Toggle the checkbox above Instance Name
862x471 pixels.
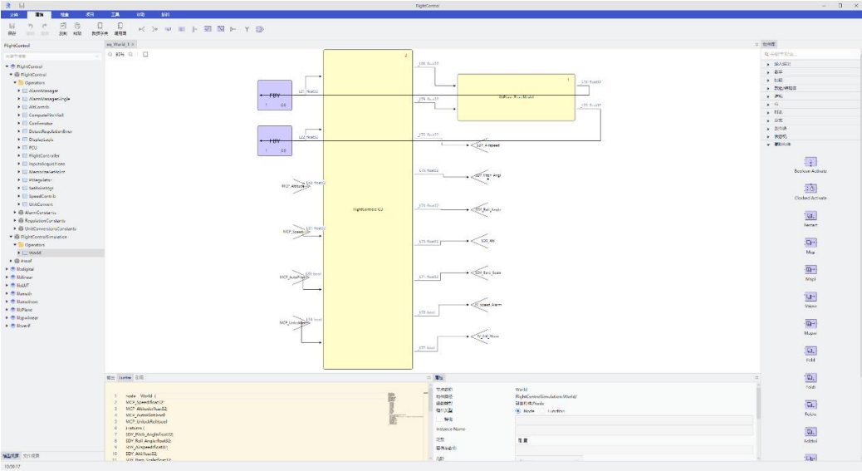coord(439,419)
